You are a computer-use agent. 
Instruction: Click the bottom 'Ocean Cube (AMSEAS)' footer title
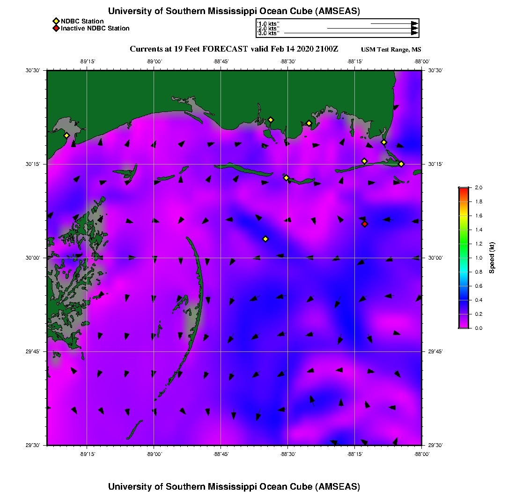tap(234, 486)
